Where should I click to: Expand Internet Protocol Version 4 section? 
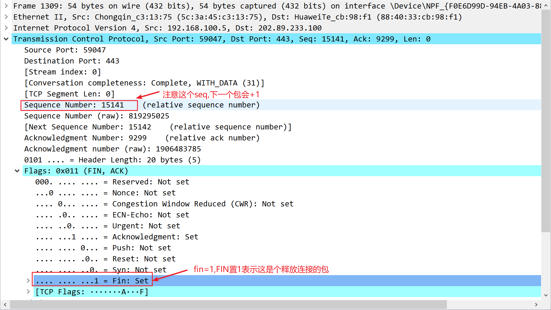click(x=6, y=28)
